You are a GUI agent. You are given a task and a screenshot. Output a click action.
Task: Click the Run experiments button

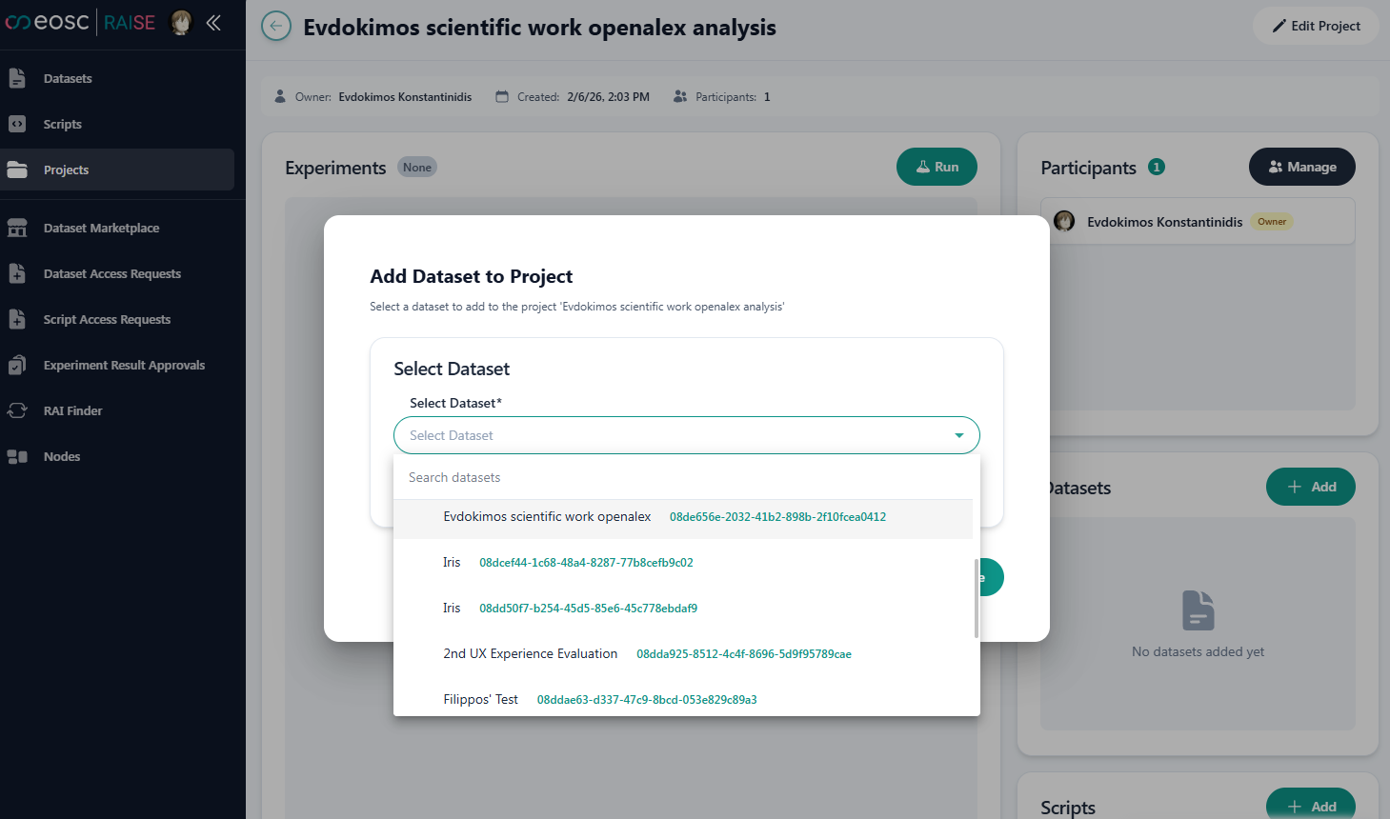point(937,166)
